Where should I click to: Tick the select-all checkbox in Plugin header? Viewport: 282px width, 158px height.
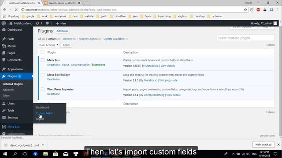pos(42,52)
